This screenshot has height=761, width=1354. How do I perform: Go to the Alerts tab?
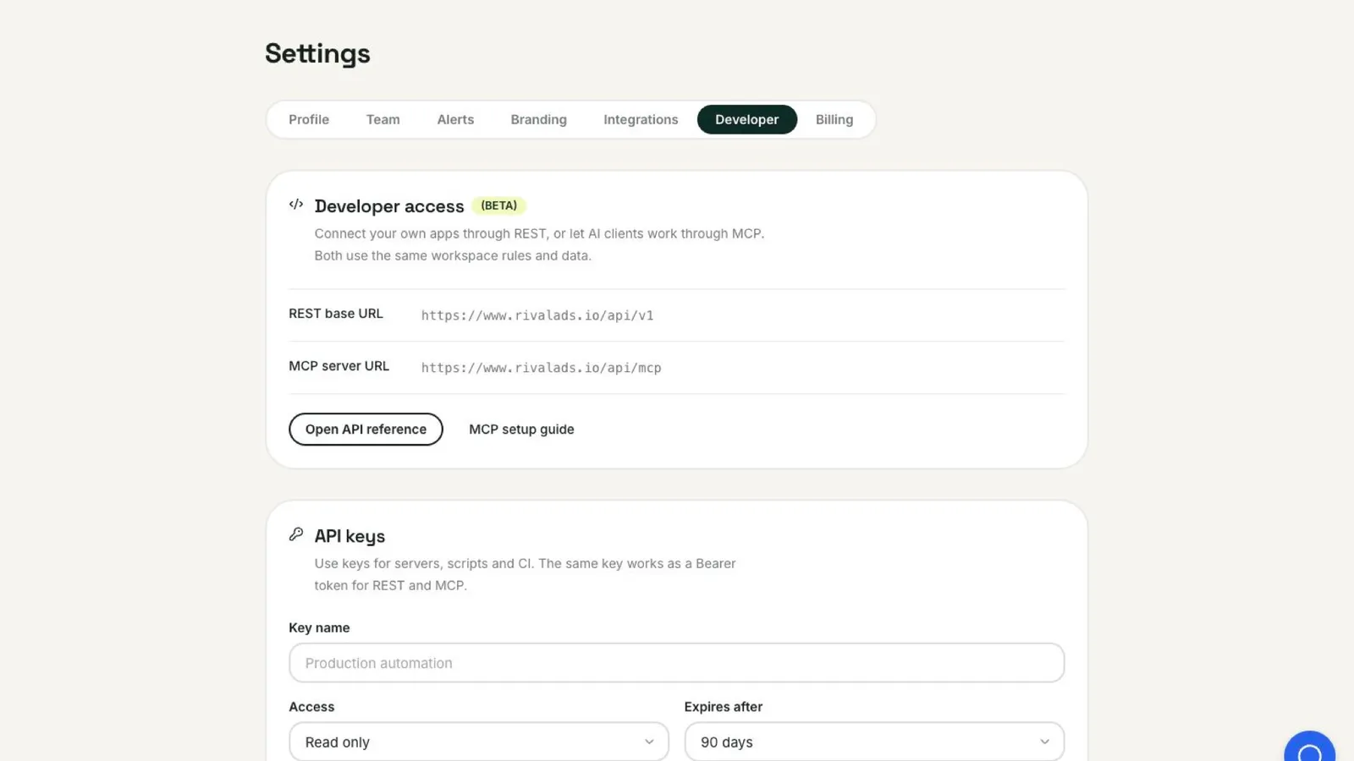[x=455, y=120]
